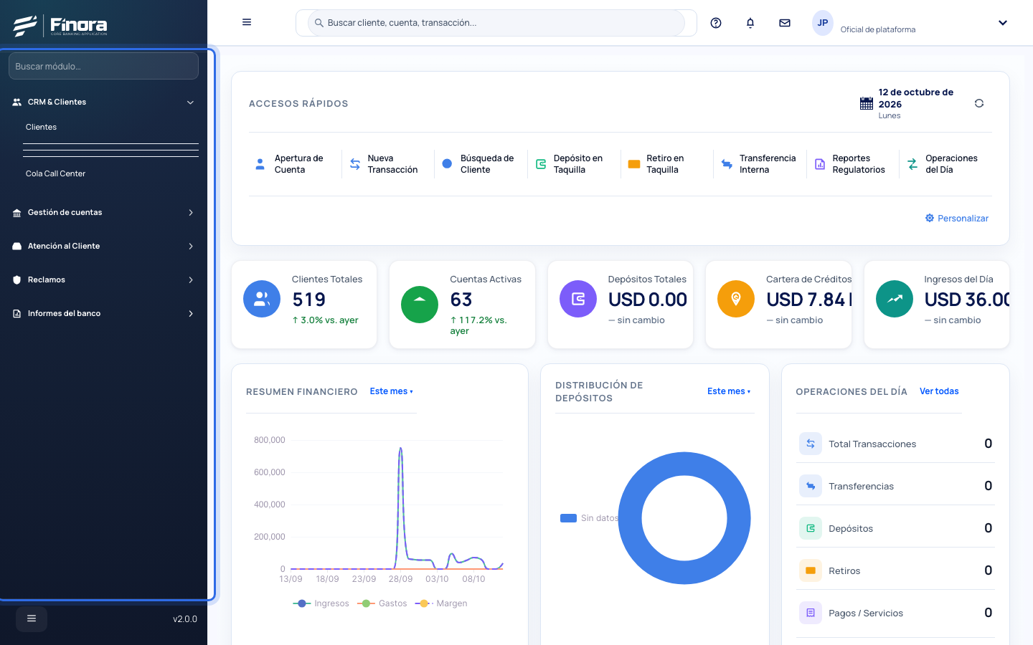Collapse the CRM & Clientes section

pos(103,102)
